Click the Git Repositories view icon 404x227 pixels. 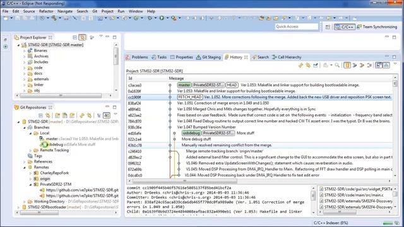16,107
